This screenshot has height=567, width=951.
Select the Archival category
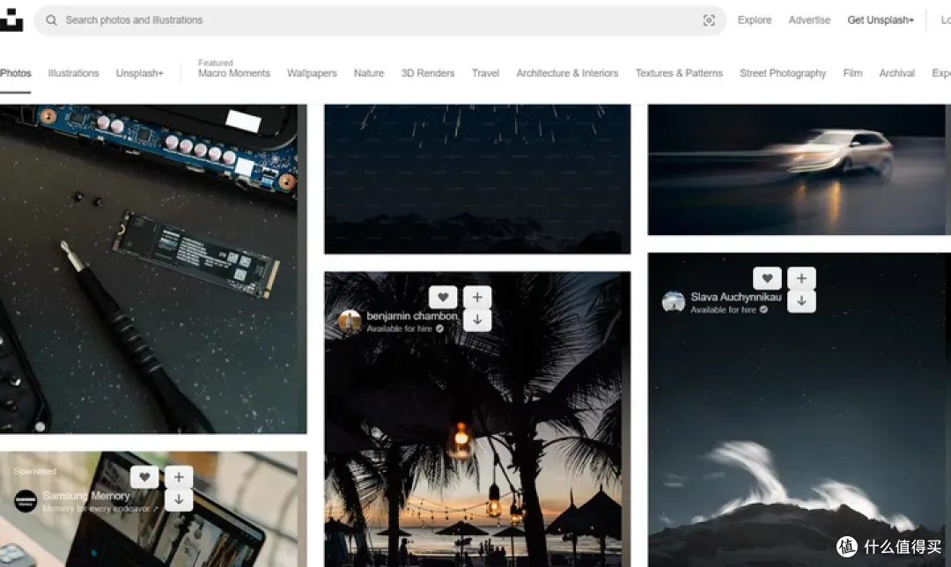[x=897, y=73]
